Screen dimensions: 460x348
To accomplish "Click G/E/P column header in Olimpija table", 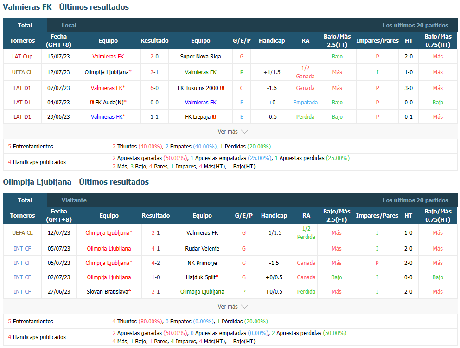I will tap(244, 216).
